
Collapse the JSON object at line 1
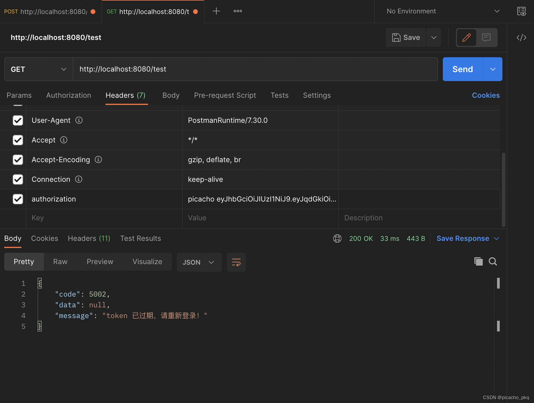tap(39, 283)
